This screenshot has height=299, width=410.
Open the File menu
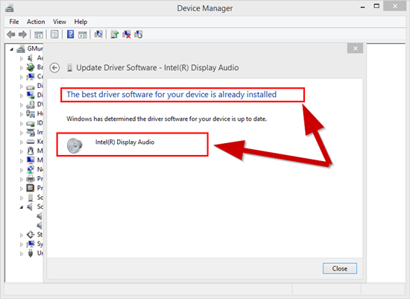click(14, 22)
